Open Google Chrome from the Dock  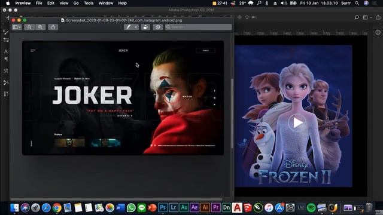57,208
